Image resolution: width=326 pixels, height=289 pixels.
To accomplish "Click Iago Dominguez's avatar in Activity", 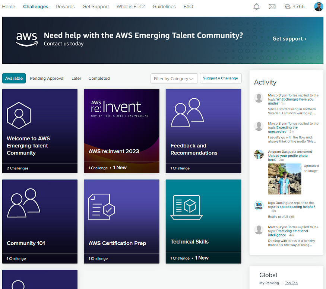I will (x=259, y=206).
